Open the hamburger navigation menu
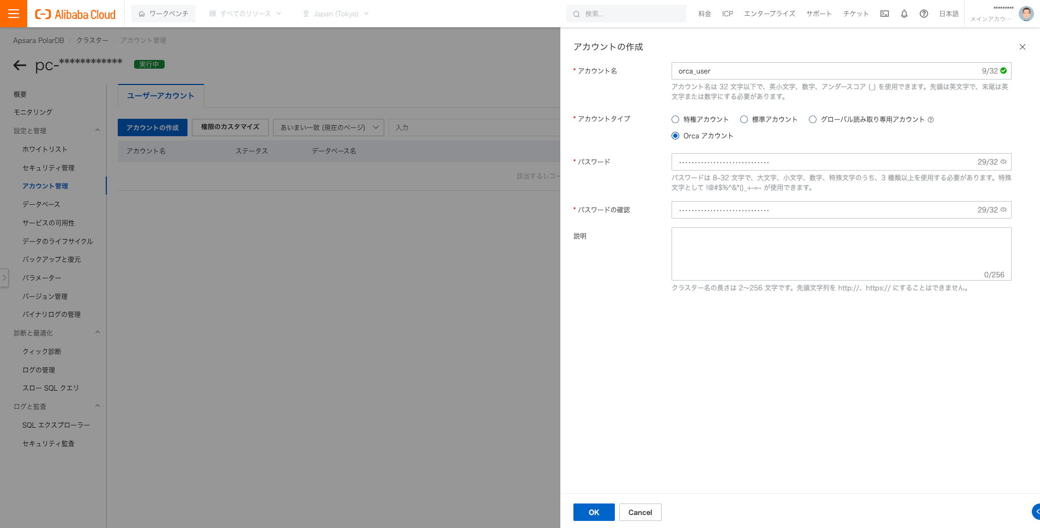Screen dimensions: 1040x528 14,13
